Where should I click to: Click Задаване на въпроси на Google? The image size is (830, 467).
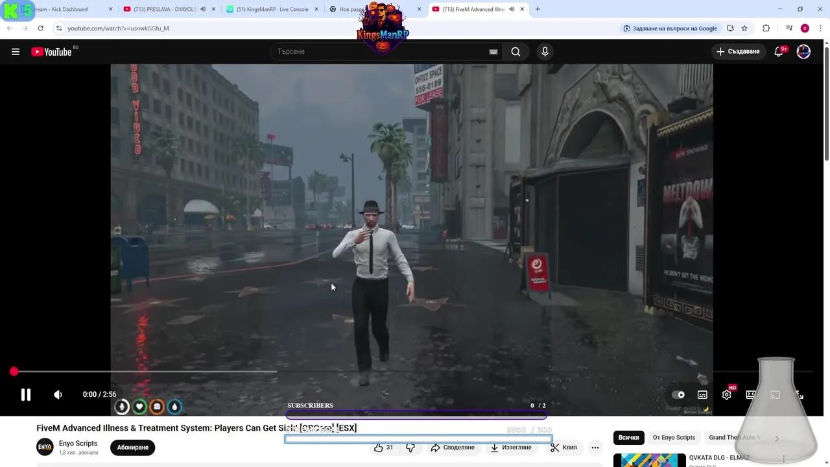[x=670, y=29]
